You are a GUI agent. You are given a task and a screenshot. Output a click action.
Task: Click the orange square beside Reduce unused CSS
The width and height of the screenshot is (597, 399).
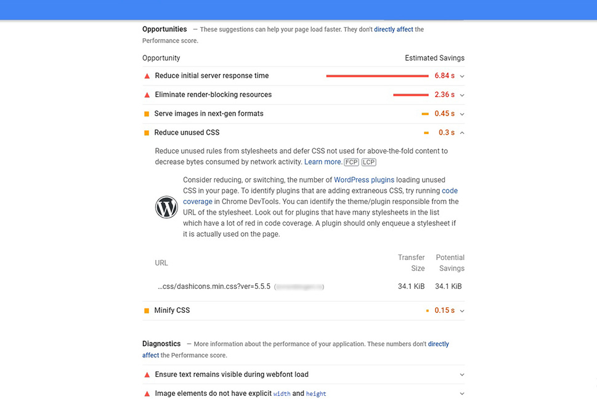click(x=147, y=133)
